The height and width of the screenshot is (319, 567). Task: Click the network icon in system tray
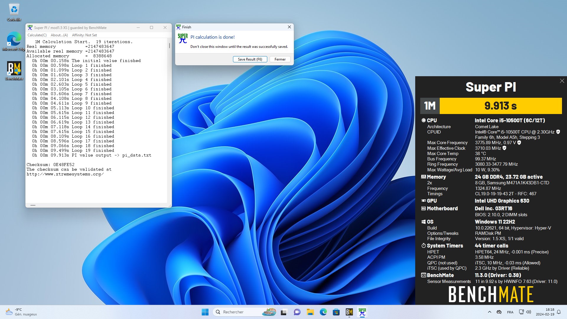521,312
